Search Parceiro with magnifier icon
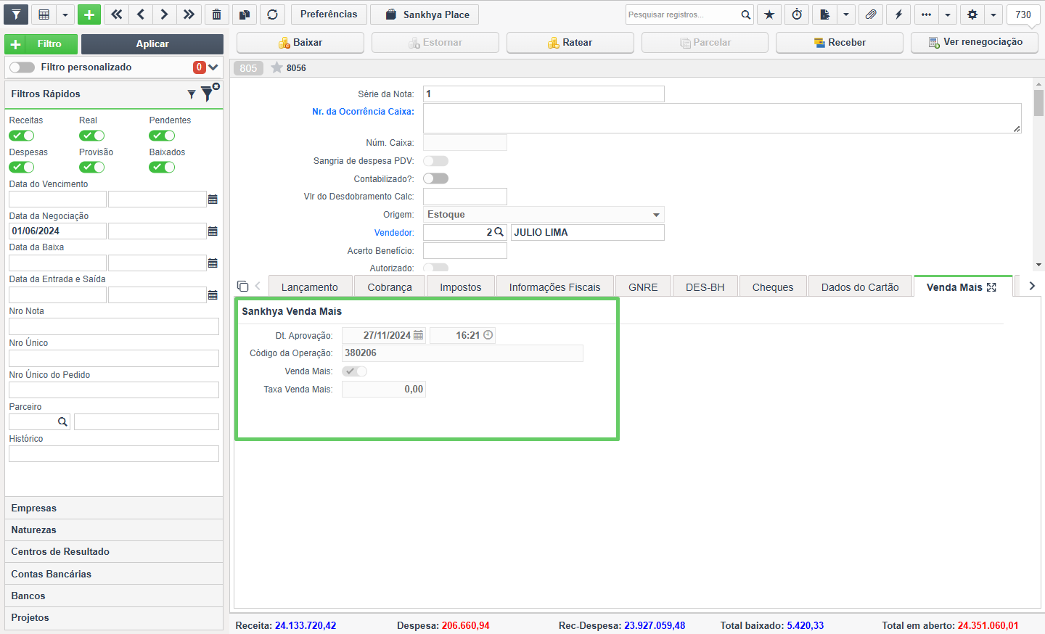This screenshot has height=634, width=1045. click(x=62, y=421)
